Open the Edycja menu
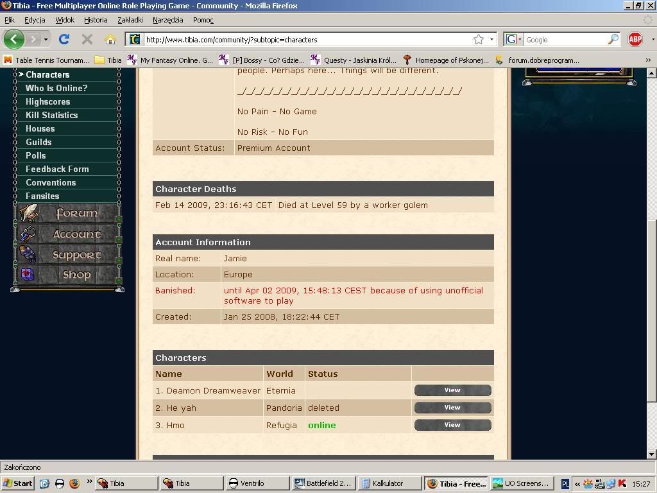The image size is (657, 493). (x=35, y=20)
